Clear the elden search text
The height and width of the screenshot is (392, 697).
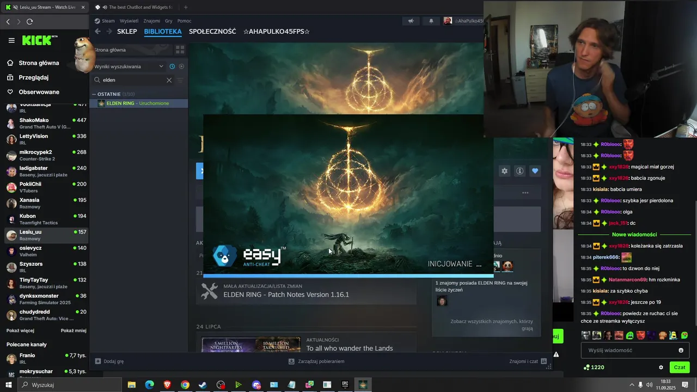point(169,80)
